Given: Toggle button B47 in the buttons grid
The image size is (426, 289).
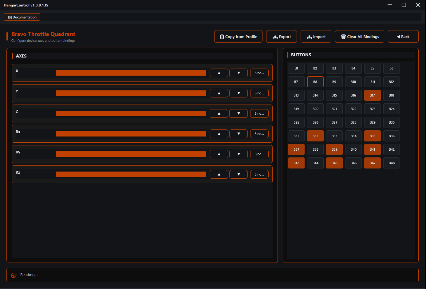Looking at the screenshot, I should (372, 163).
